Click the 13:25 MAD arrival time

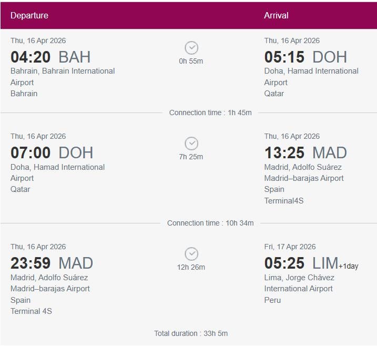tap(305, 152)
